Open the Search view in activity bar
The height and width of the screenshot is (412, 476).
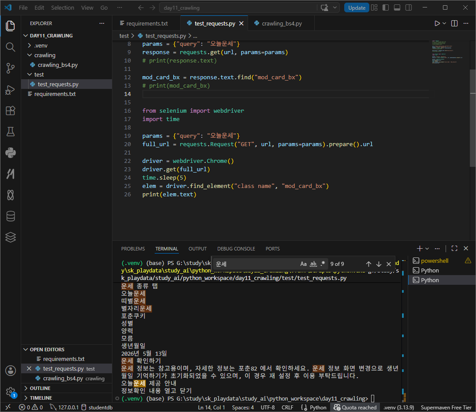click(x=10, y=47)
